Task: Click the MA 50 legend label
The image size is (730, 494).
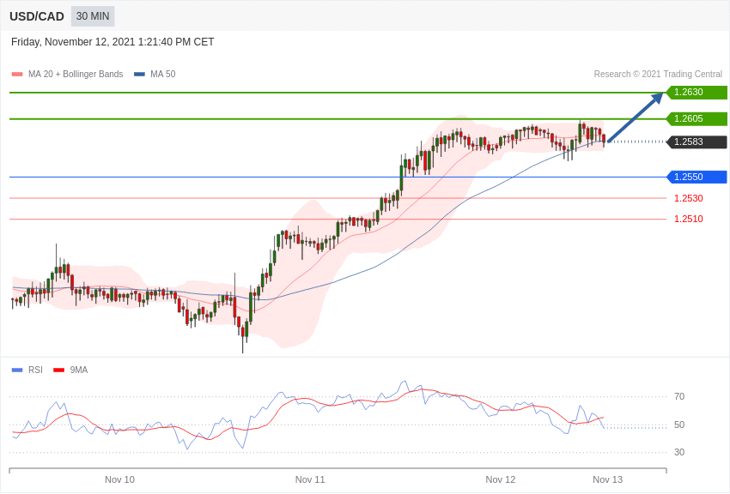Action: [163, 74]
